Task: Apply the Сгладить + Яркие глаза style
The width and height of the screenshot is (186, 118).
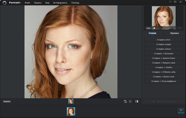Action: coord(164,76)
